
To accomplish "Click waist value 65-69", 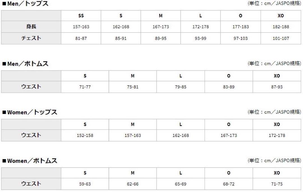I will (x=180, y=184).
